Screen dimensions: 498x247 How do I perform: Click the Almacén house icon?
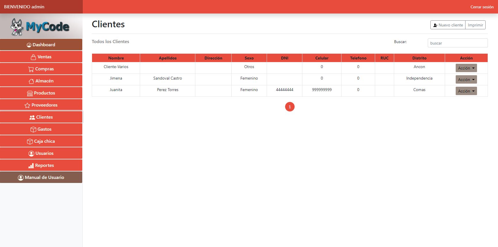(31, 81)
